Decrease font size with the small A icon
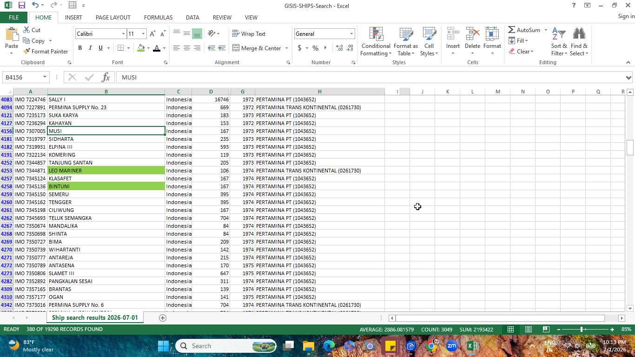Image resolution: width=635 pixels, height=357 pixels. (162, 34)
